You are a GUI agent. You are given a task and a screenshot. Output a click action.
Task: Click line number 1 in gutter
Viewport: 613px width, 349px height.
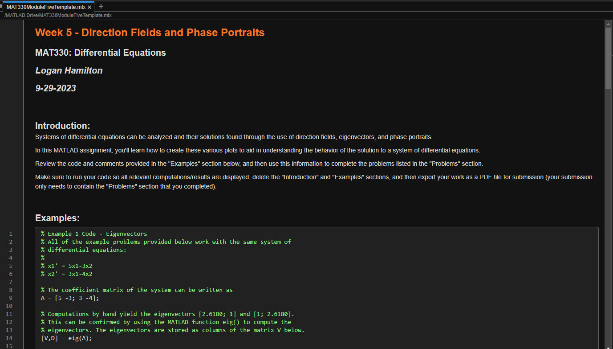11,234
